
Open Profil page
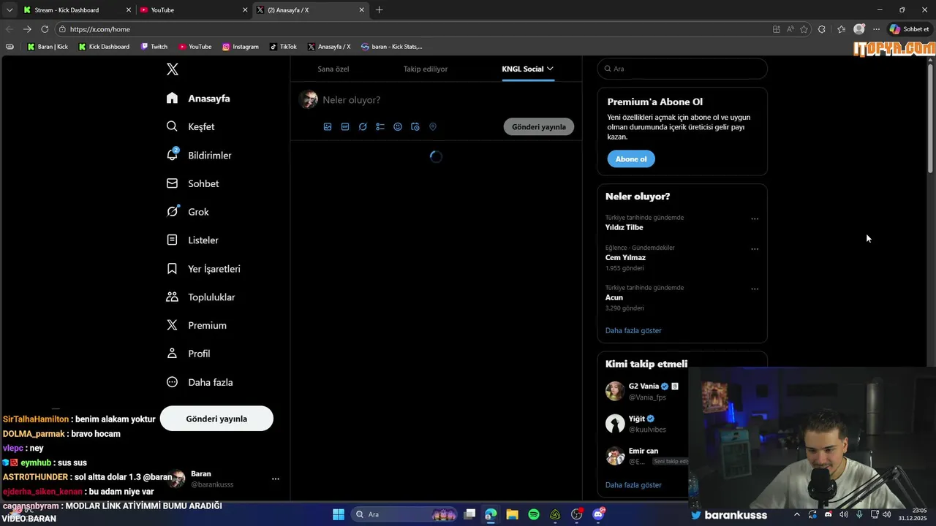pos(188,354)
